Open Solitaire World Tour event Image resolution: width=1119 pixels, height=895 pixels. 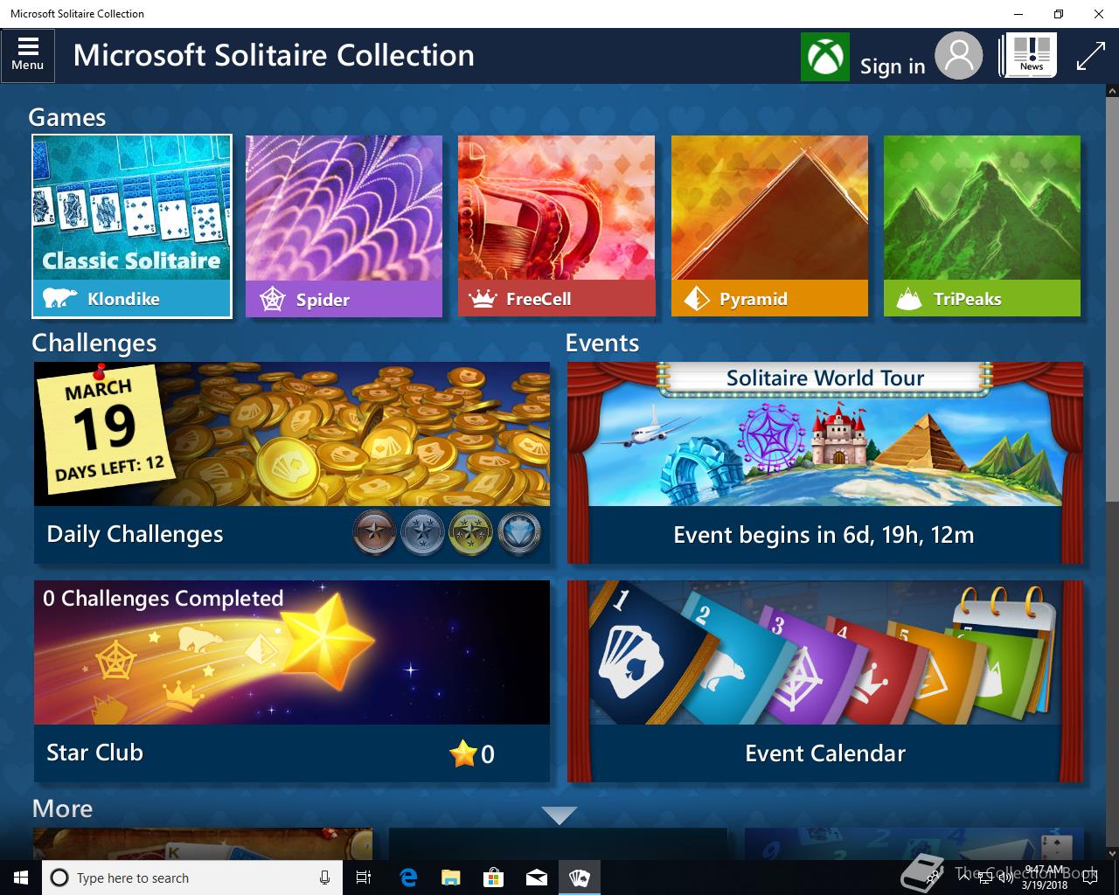click(x=825, y=462)
